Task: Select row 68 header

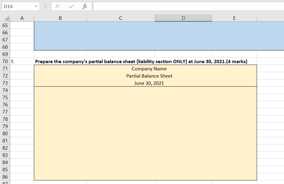Action: click(x=5, y=47)
